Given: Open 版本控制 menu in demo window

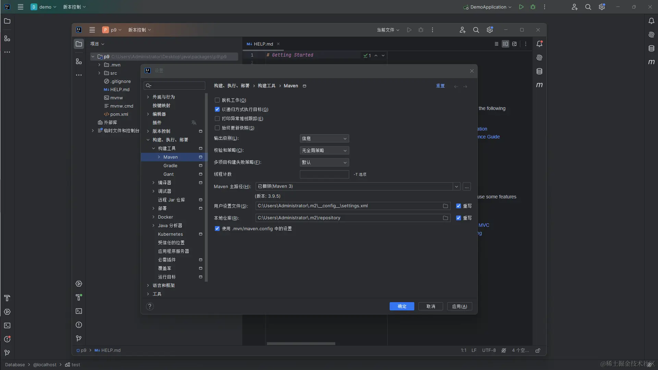Looking at the screenshot, I should [74, 7].
